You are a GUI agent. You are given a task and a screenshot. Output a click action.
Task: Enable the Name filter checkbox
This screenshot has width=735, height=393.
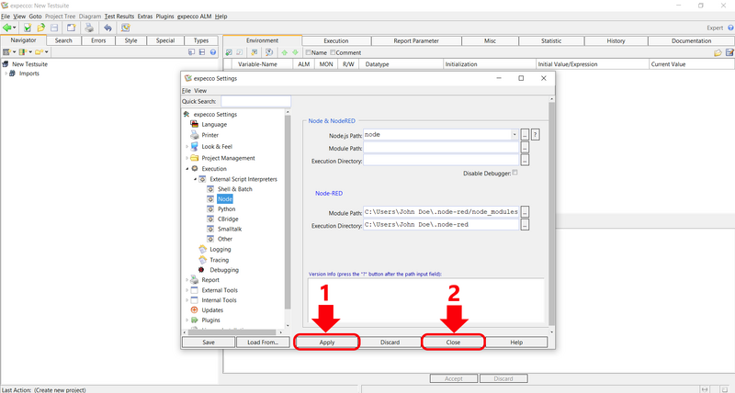[x=308, y=52]
